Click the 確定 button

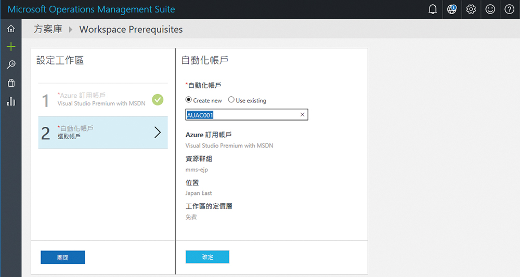pyautogui.click(x=207, y=257)
